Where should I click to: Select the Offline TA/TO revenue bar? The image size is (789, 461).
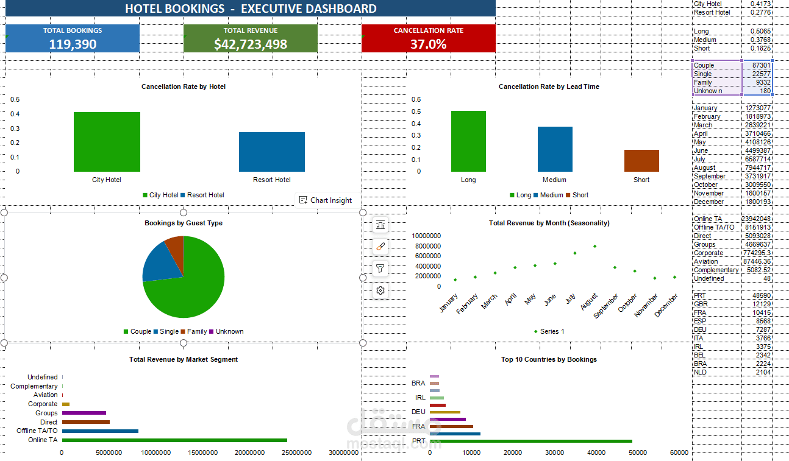100,431
